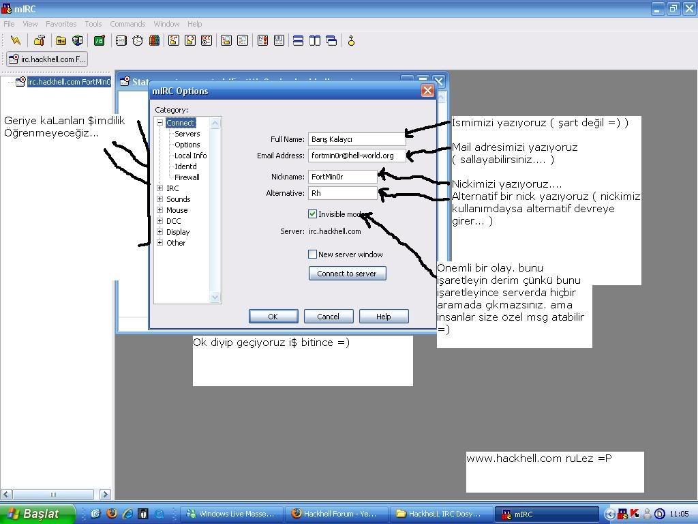Switch to Hackhell Forum Firefox taskbar button
The width and height of the screenshot is (698, 524).
[x=337, y=514]
